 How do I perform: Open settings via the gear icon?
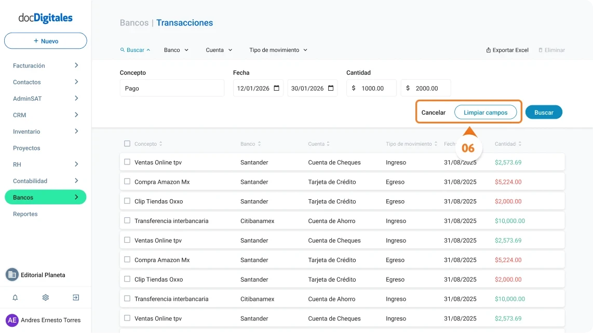(x=45, y=297)
